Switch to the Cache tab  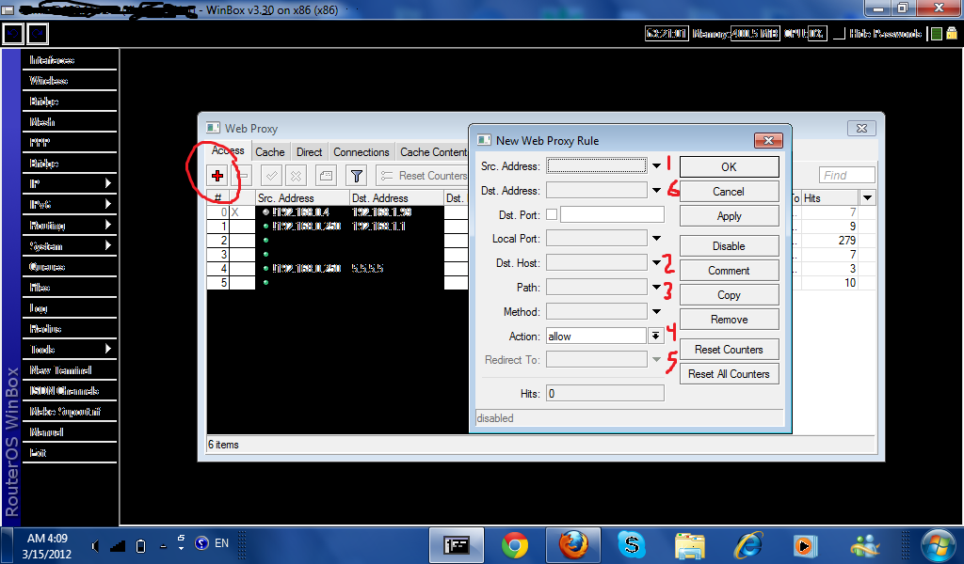tap(270, 152)
